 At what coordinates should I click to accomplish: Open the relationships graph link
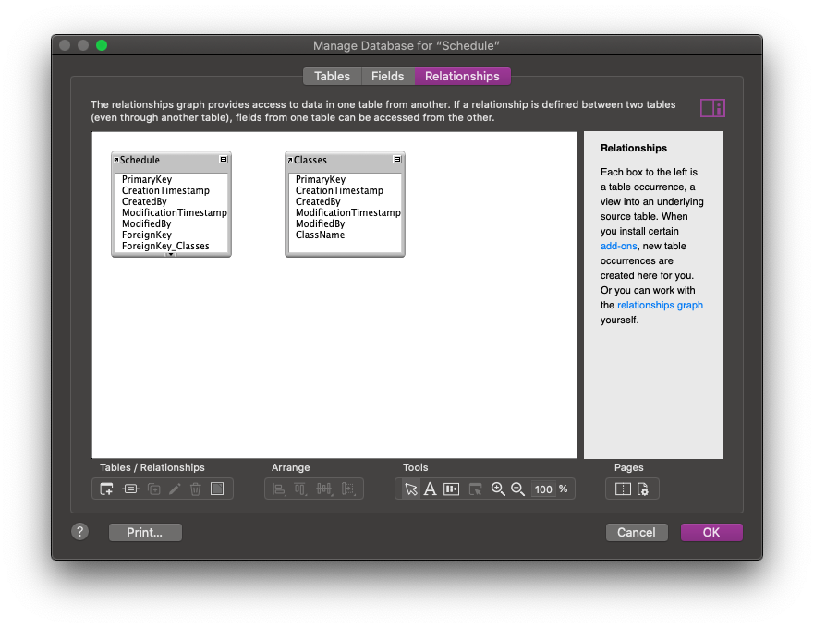[x=660, y=305]
